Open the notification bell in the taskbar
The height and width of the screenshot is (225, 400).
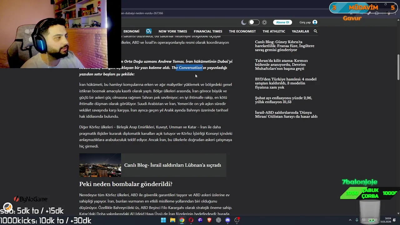(394, 220)
